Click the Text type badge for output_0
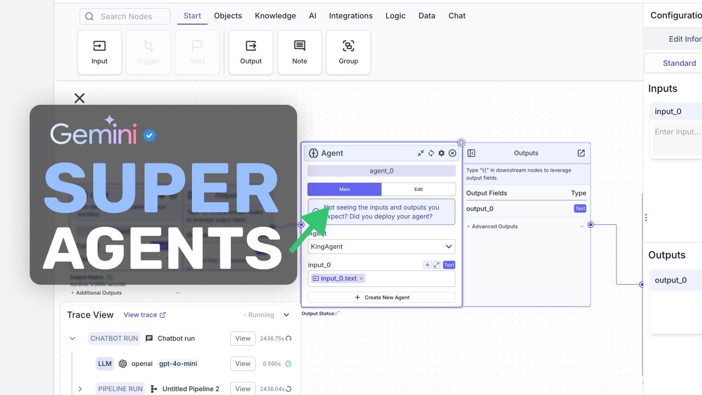 (x=580, y=208)
